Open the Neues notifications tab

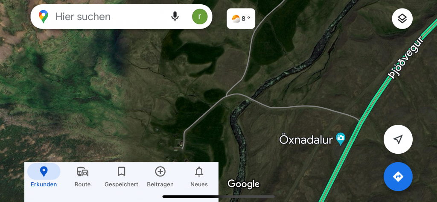[199, 176]
